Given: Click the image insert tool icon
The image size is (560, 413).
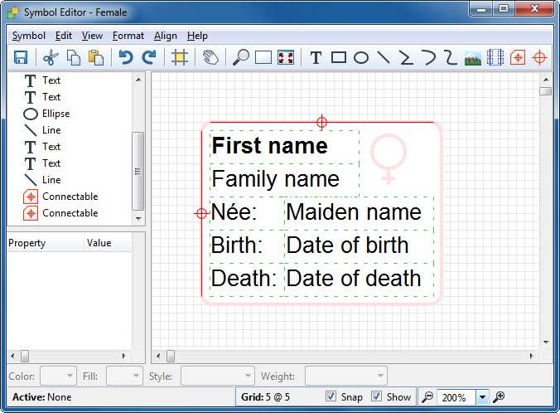Looking at the screenshot, I should click(473, 57).
